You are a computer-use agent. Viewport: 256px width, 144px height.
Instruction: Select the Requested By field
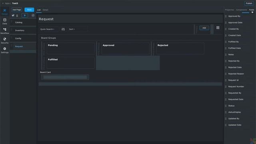tap(235, 93)
